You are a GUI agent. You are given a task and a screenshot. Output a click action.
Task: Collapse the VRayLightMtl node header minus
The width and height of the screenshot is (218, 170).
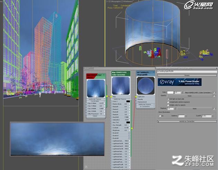154,72
